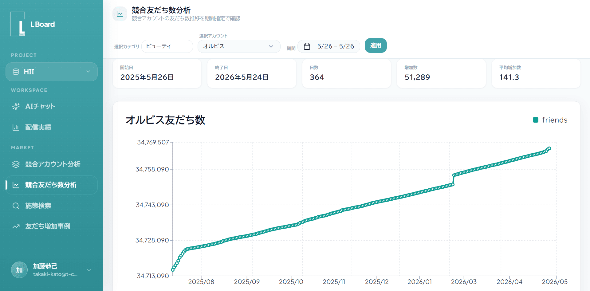Click the 34,713,090 y-axis label
The width and height of the screenshot is (590, 291).
coord(153,276)
